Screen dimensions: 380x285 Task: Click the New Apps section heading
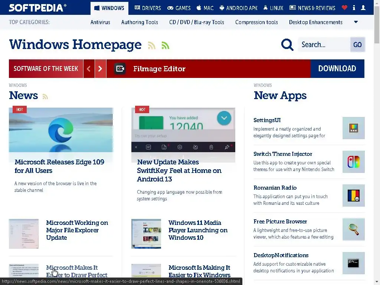point(280,95)
